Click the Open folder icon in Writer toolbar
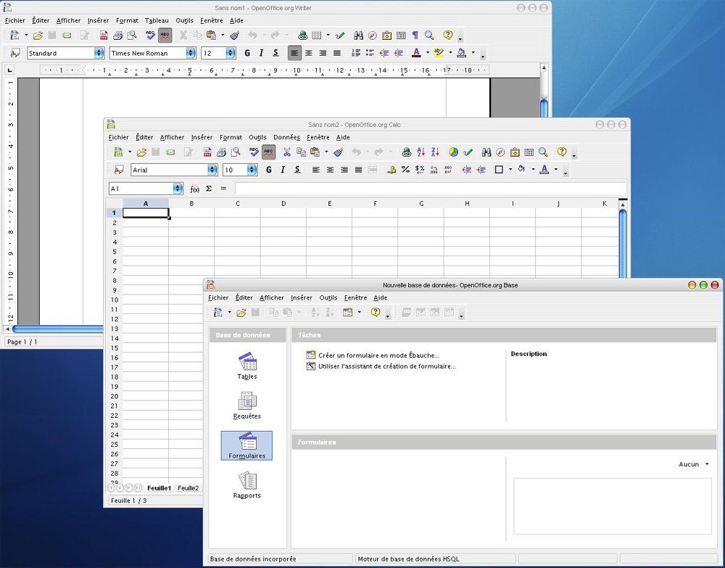The width and height of the screenshot is (725, 568). click(38, 35)
